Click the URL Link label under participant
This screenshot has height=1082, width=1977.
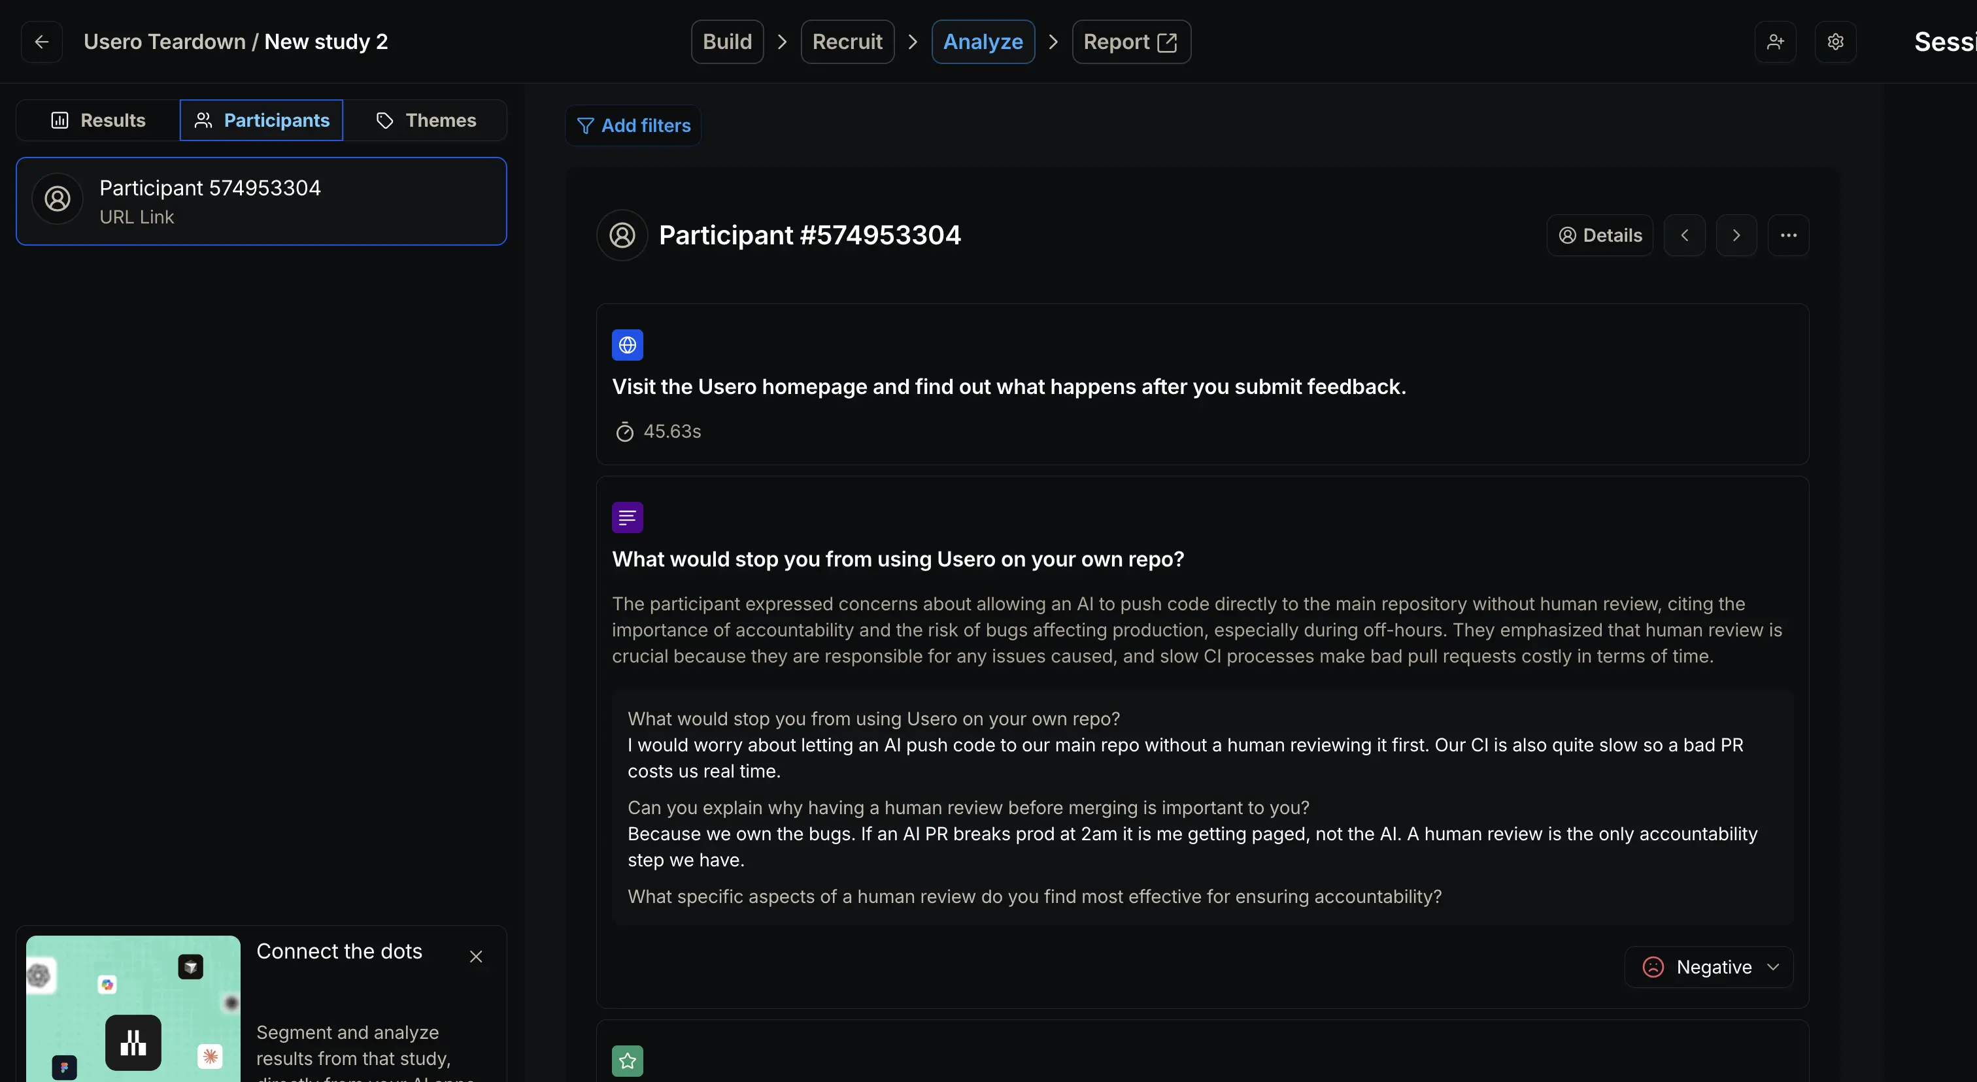137,217
